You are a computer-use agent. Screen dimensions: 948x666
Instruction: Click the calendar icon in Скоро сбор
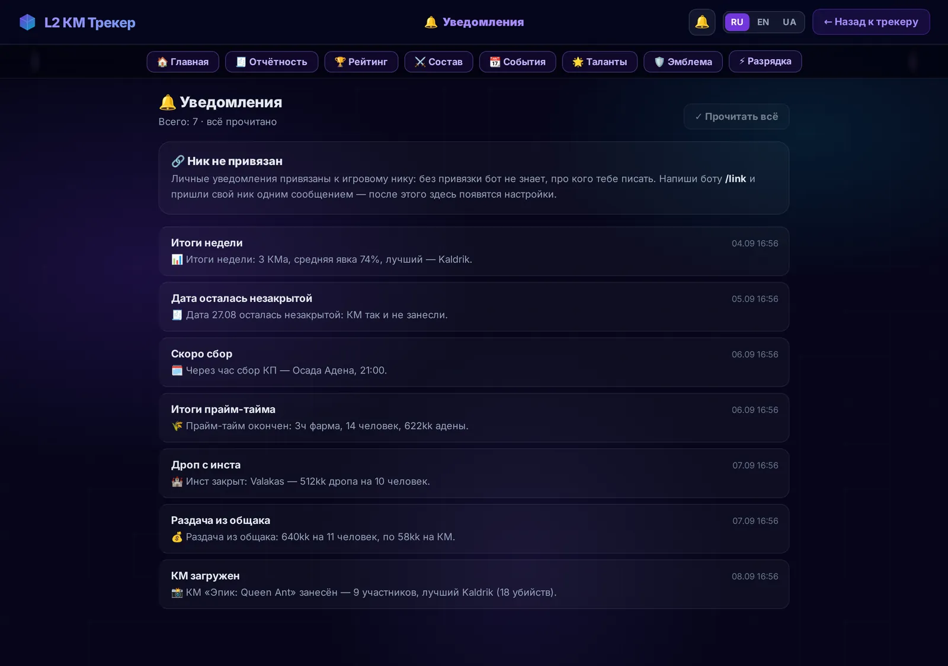point(177,371)
